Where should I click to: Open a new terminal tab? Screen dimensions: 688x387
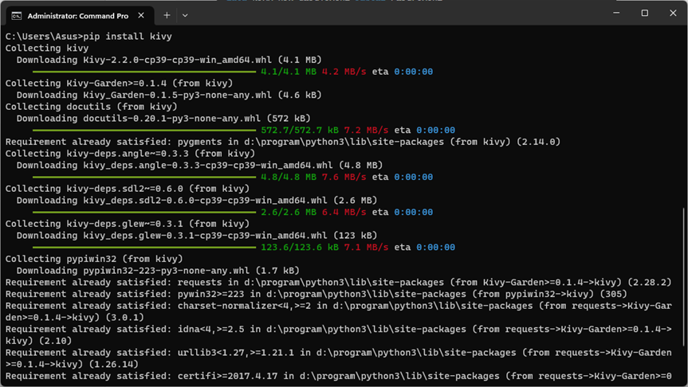167,15
